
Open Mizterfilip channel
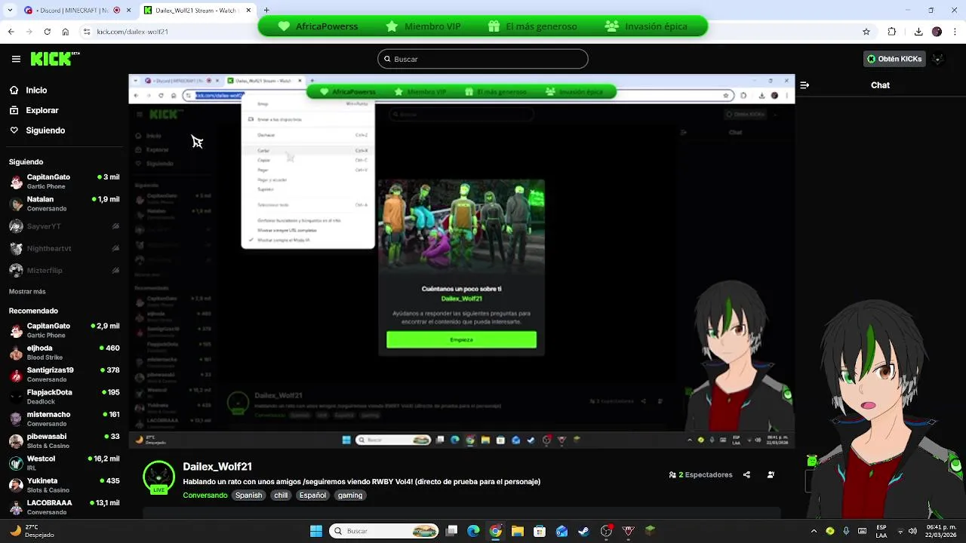point(64,270)
